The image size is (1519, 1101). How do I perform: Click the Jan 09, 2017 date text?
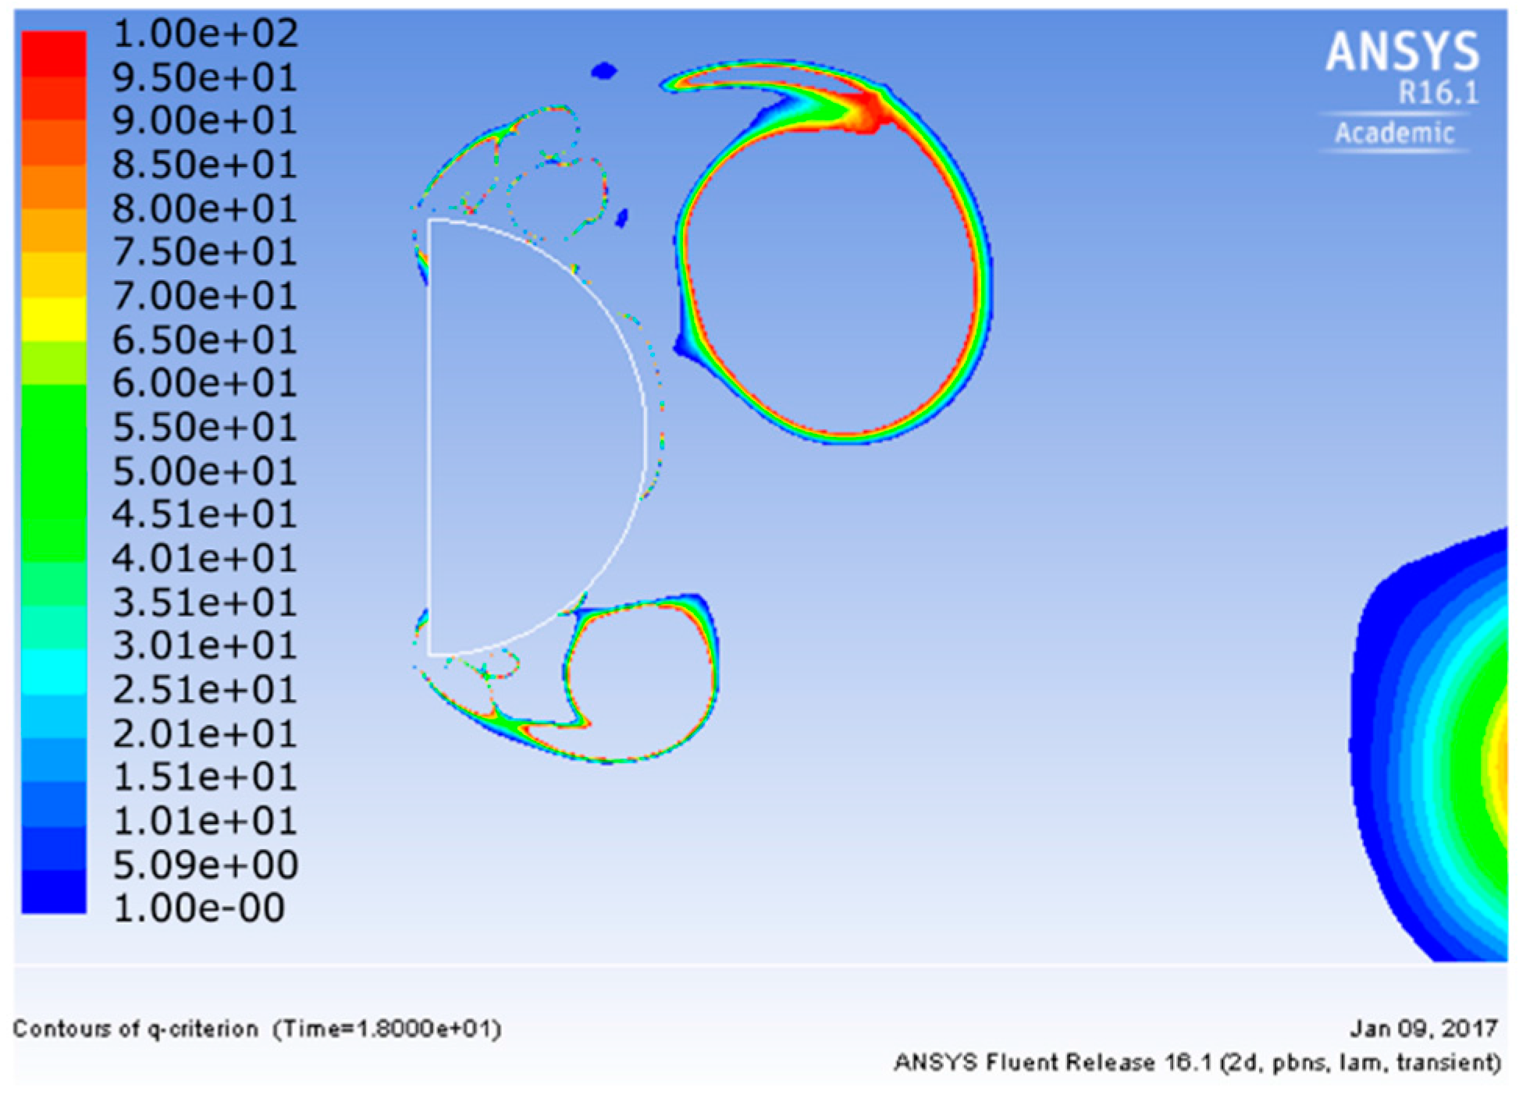(x=1424, y=1028)
